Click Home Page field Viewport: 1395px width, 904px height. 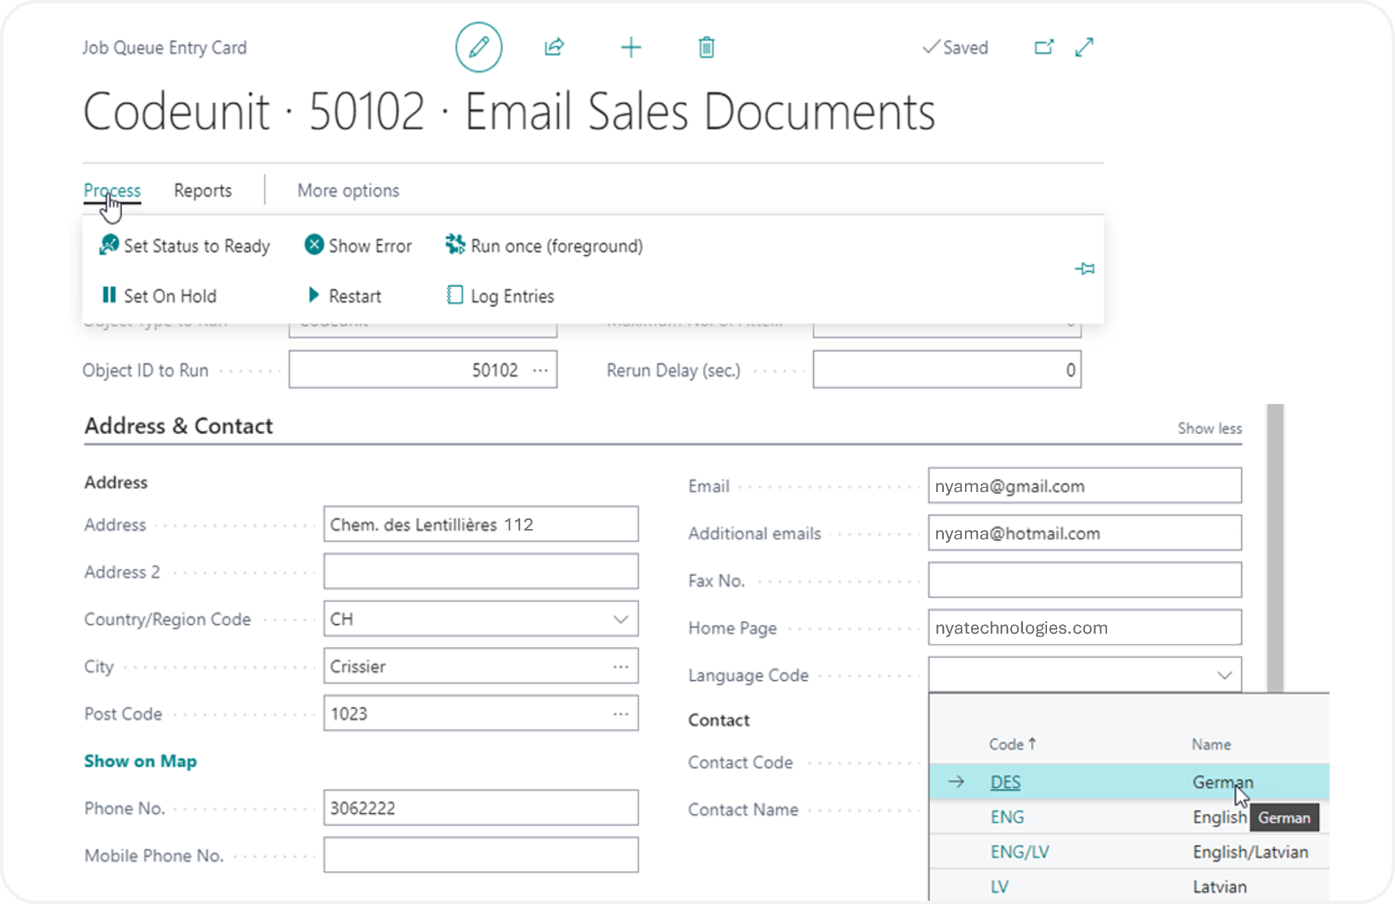tap(1085, 627)
